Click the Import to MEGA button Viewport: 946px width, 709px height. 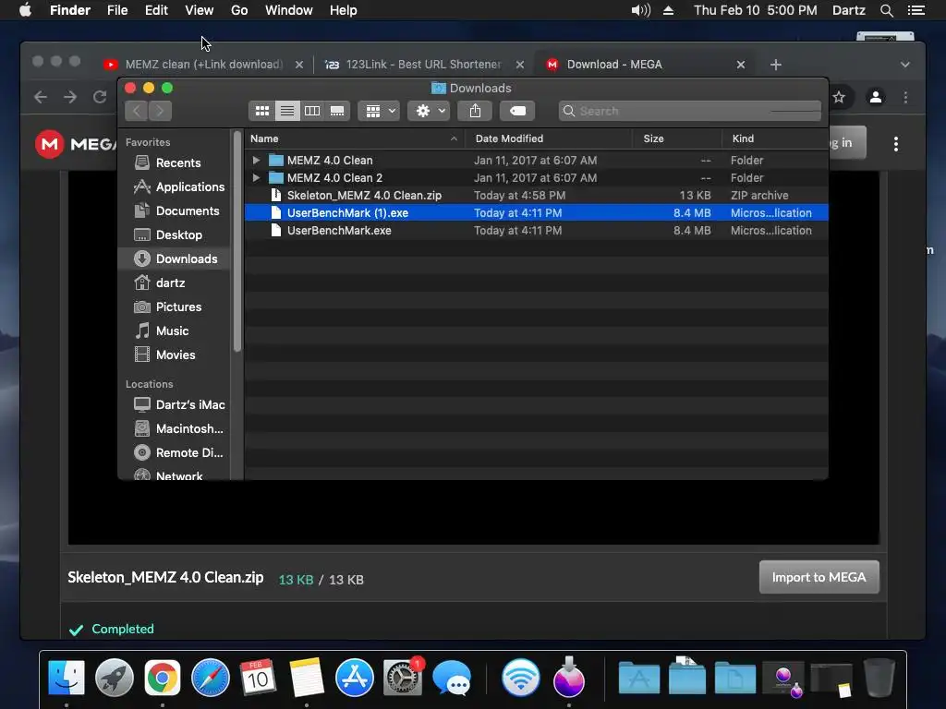(x=819, y=578)
